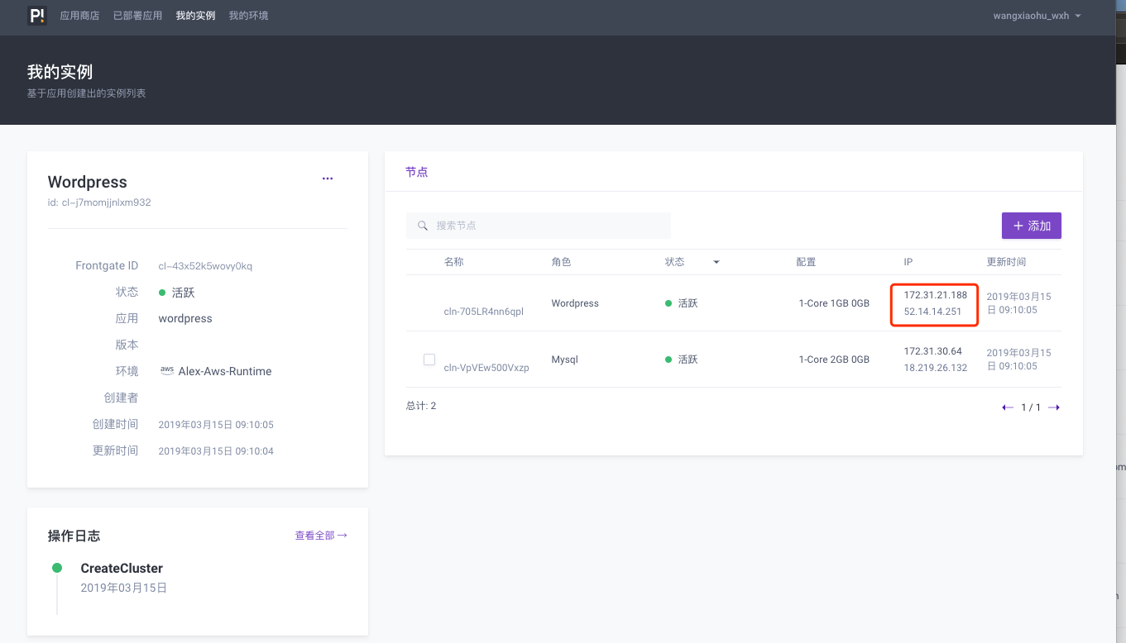Switch to the 已部署应用 tab
Screen dimensions: 1126x643
137,15
